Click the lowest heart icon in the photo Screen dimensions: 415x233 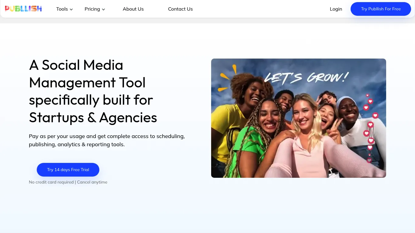(x=369, y=160)
